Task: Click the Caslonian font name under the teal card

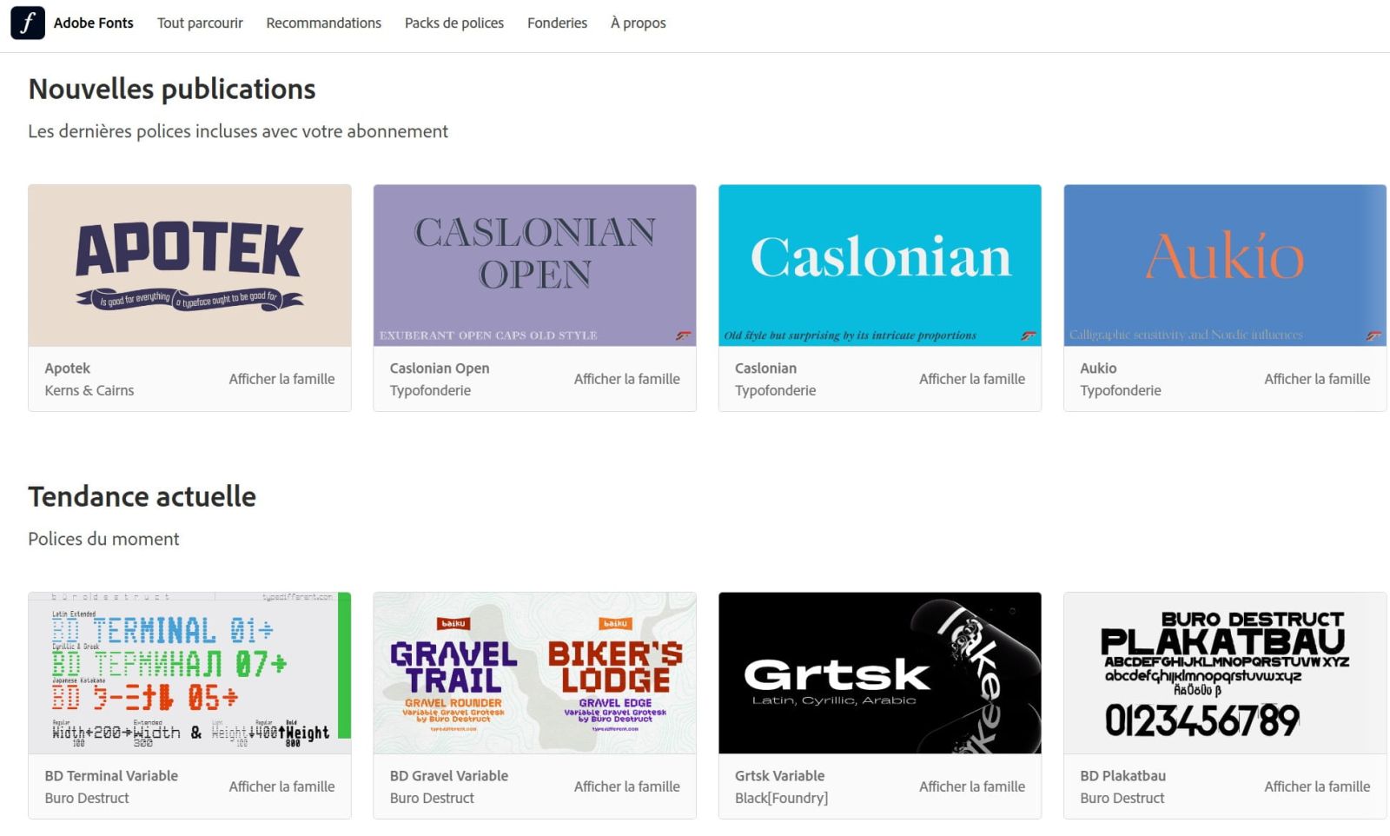Action: pos(765,368)
